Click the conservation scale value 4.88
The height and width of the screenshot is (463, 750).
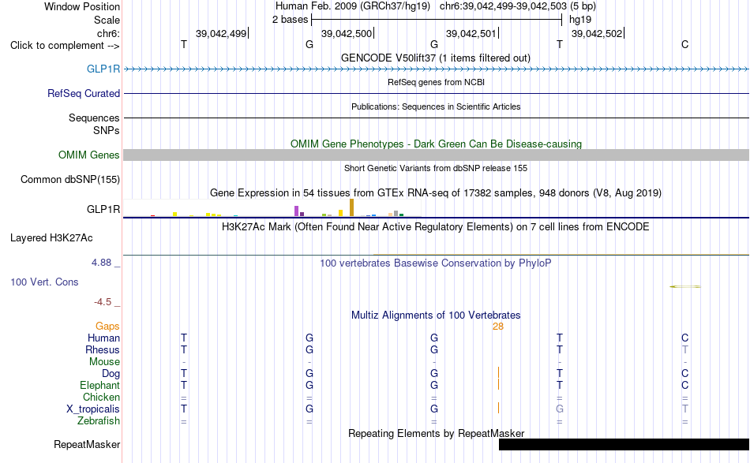101,263
